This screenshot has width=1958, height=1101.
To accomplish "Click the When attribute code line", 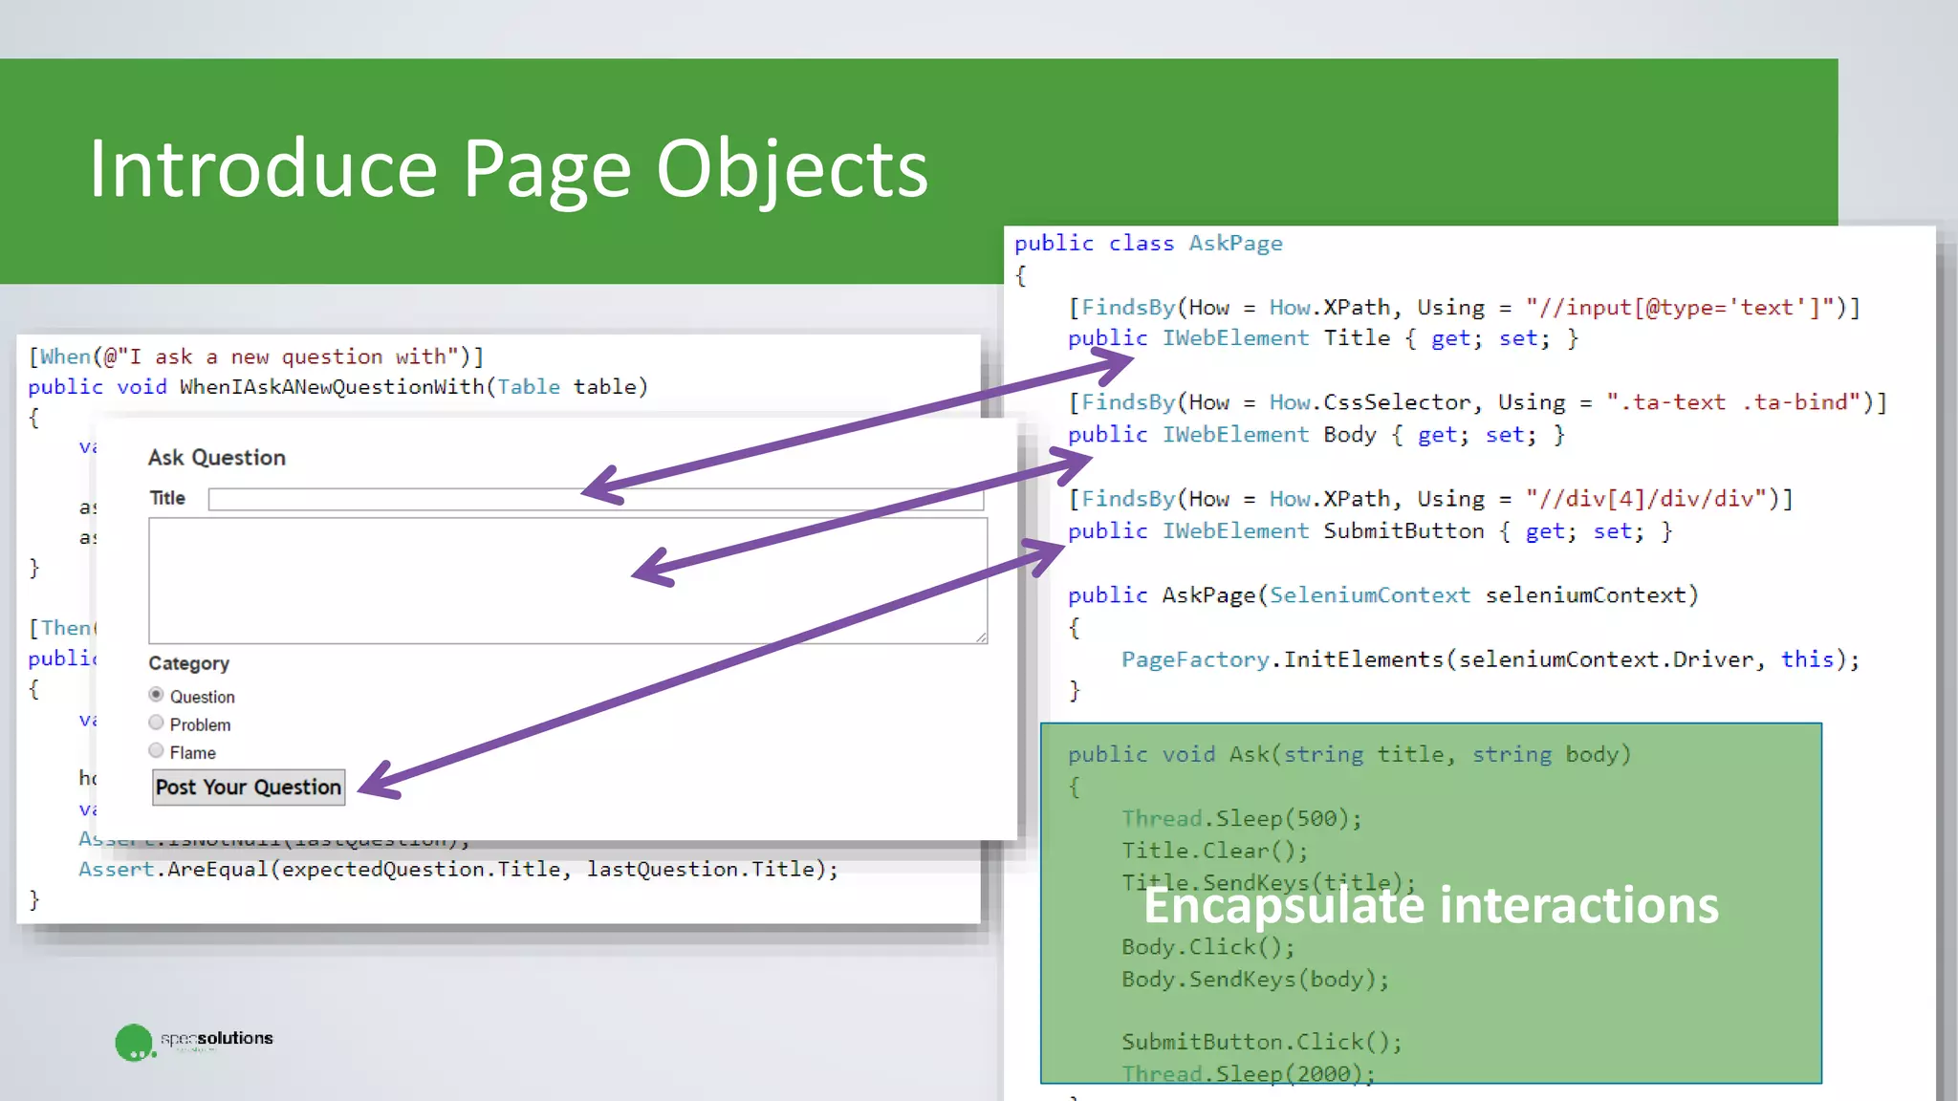I will coord(256,357).
